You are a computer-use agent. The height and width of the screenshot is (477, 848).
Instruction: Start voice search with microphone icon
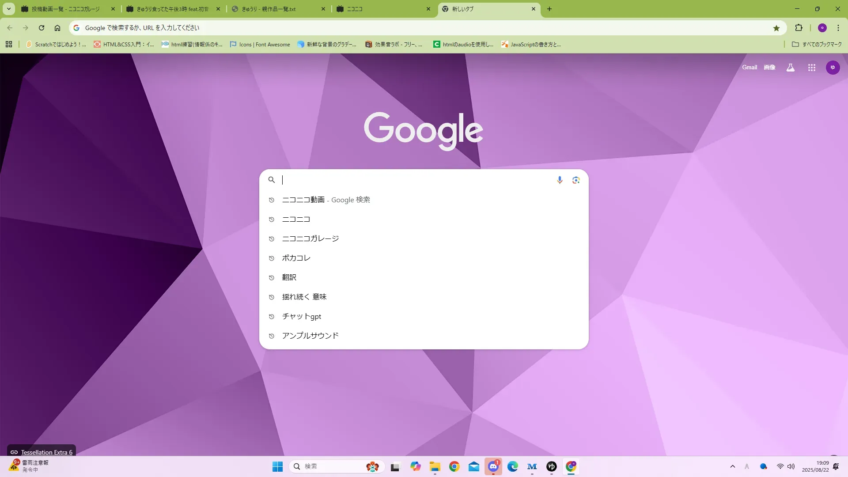[x=560, y=180]
